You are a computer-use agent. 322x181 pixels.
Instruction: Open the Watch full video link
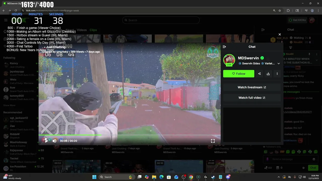point(252,98)
